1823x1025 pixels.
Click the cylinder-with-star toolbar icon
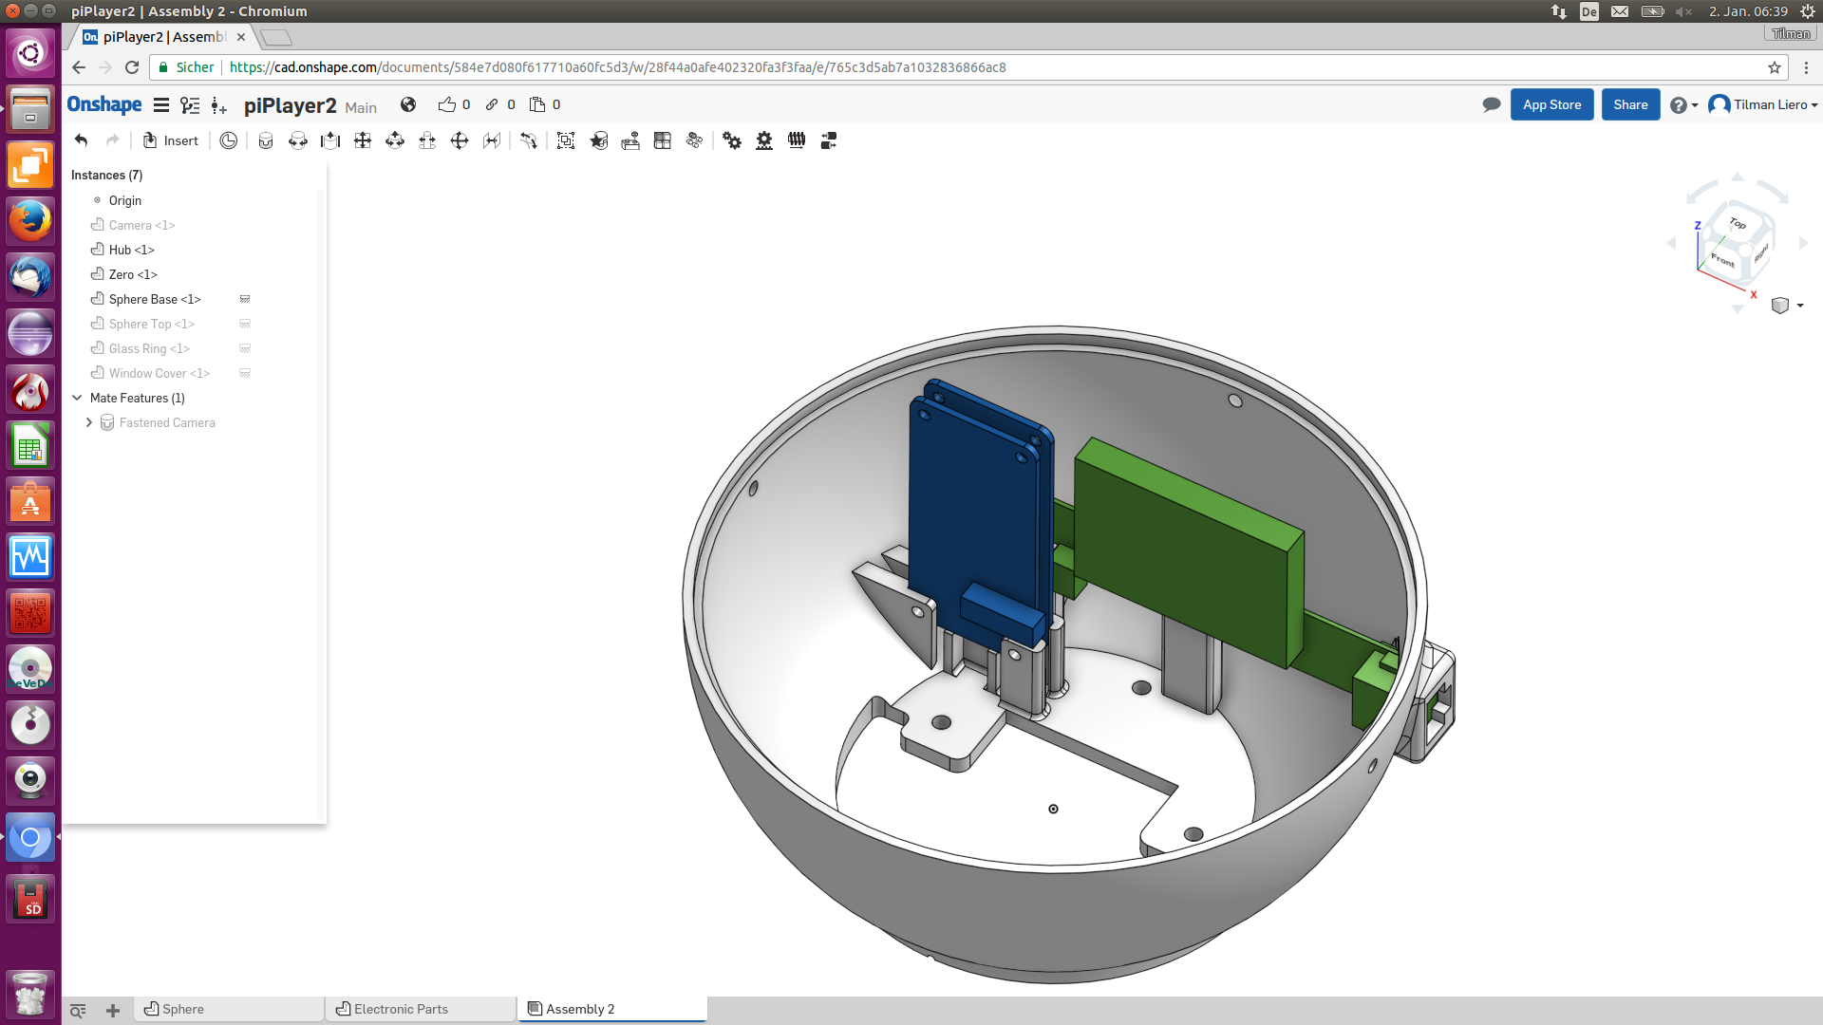coord(598,140)
